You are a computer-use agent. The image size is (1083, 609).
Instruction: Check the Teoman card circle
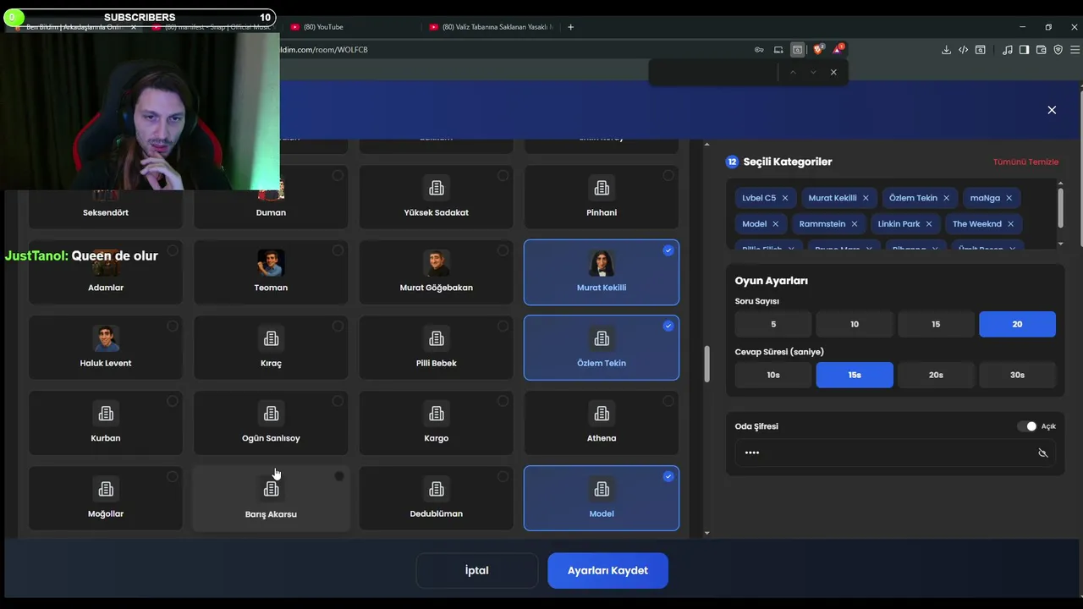338,250
